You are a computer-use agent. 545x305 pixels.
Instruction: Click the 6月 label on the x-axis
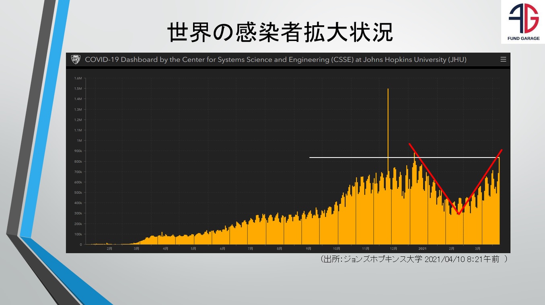tap(222, 249)
